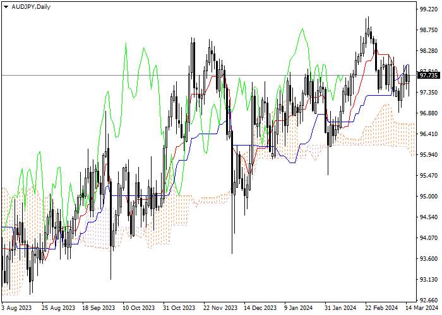Select the 22 Feb 2024 date label
This screenshot has width=442, height=315.
tap(381, 307)
